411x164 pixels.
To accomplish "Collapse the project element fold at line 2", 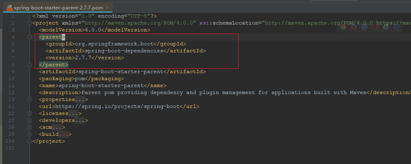I will point(29,23).
